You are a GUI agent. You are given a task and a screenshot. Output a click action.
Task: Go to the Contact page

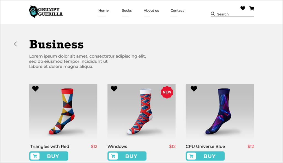click(x=177, y=10)
